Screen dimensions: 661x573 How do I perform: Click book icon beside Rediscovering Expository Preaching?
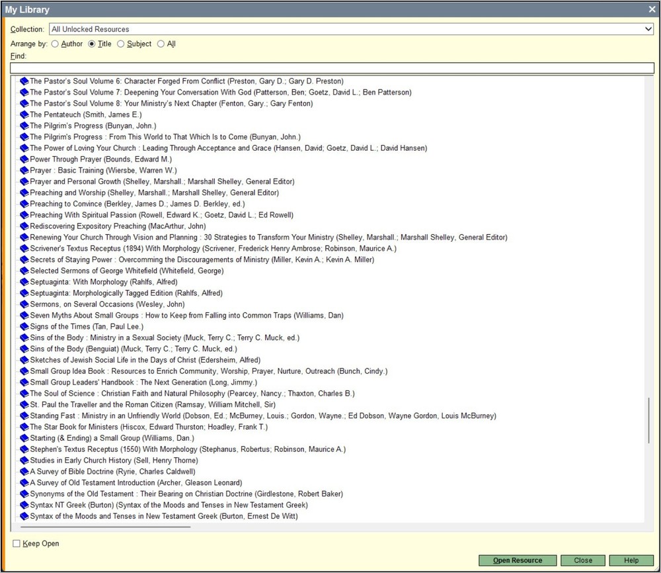point(24,226)
